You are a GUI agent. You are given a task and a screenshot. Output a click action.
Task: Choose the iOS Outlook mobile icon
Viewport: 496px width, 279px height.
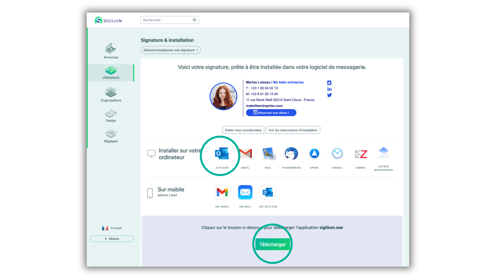(x=268, y=192)
